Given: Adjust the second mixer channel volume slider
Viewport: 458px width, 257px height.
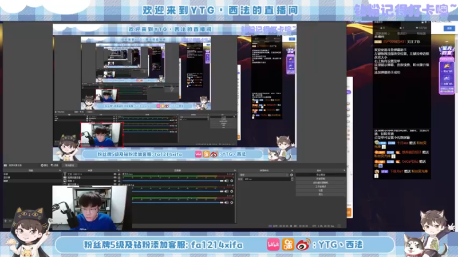Looking at the screenshot, I should [177, 191].
